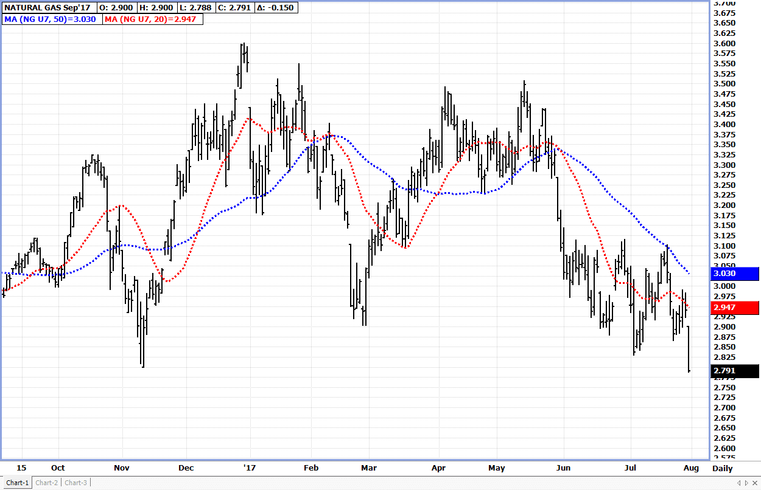Screen dimensions: 761x490
Task: Click the 2.900 price axis label
Action: [x=723, y=326]
